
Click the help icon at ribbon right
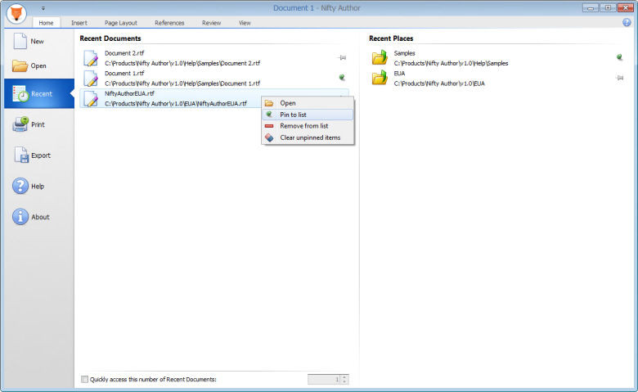[x=627, y=22]
